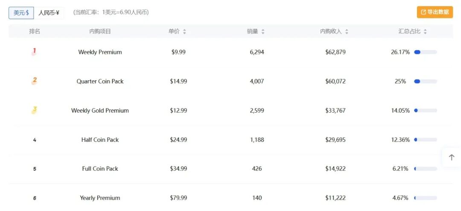The height and width of the screenshot is (211, 461).
Task: Click the 26.17% share progress bar
Action: (x=425, y=52)
